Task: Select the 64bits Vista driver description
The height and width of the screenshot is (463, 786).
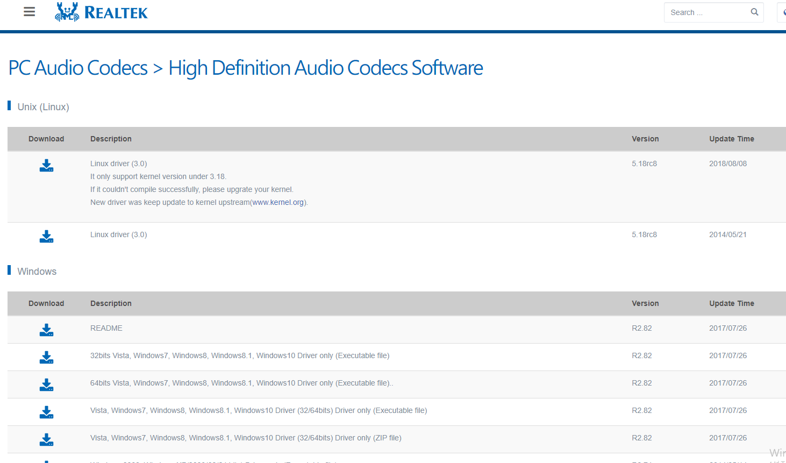Action: (242, 383)
